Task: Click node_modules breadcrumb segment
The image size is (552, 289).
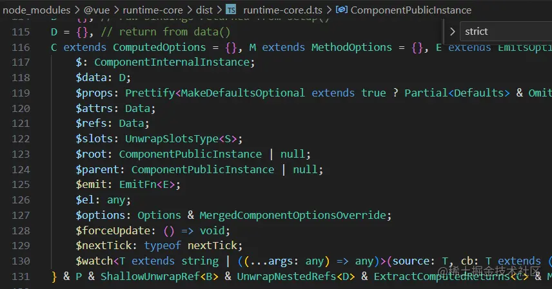Action: click(36, 10)
